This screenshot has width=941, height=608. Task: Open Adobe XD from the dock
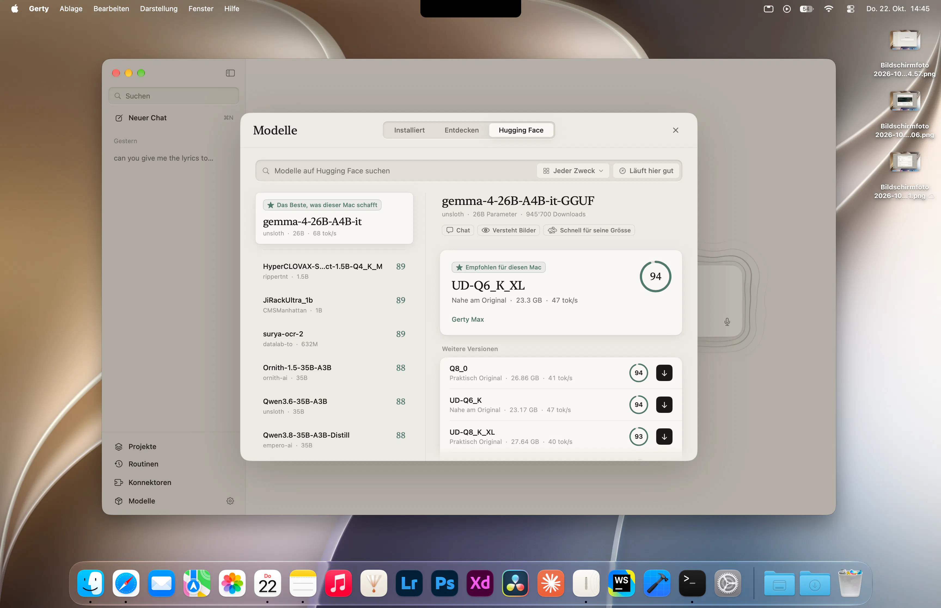480,583
